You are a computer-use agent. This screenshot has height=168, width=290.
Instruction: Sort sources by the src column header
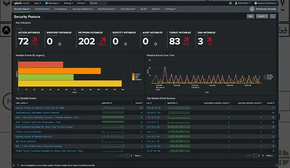[x=149, y=103]
